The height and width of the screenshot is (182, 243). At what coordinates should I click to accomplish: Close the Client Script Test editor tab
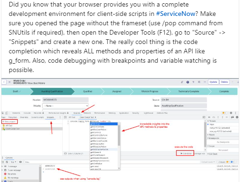pyautogui.click(x=96, y=117)
